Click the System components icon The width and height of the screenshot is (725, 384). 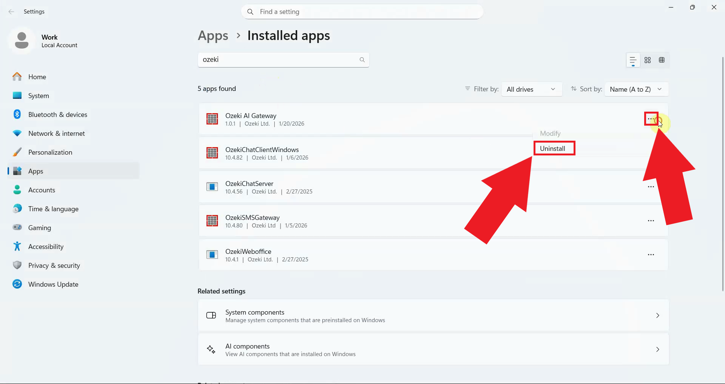(211, 315)
